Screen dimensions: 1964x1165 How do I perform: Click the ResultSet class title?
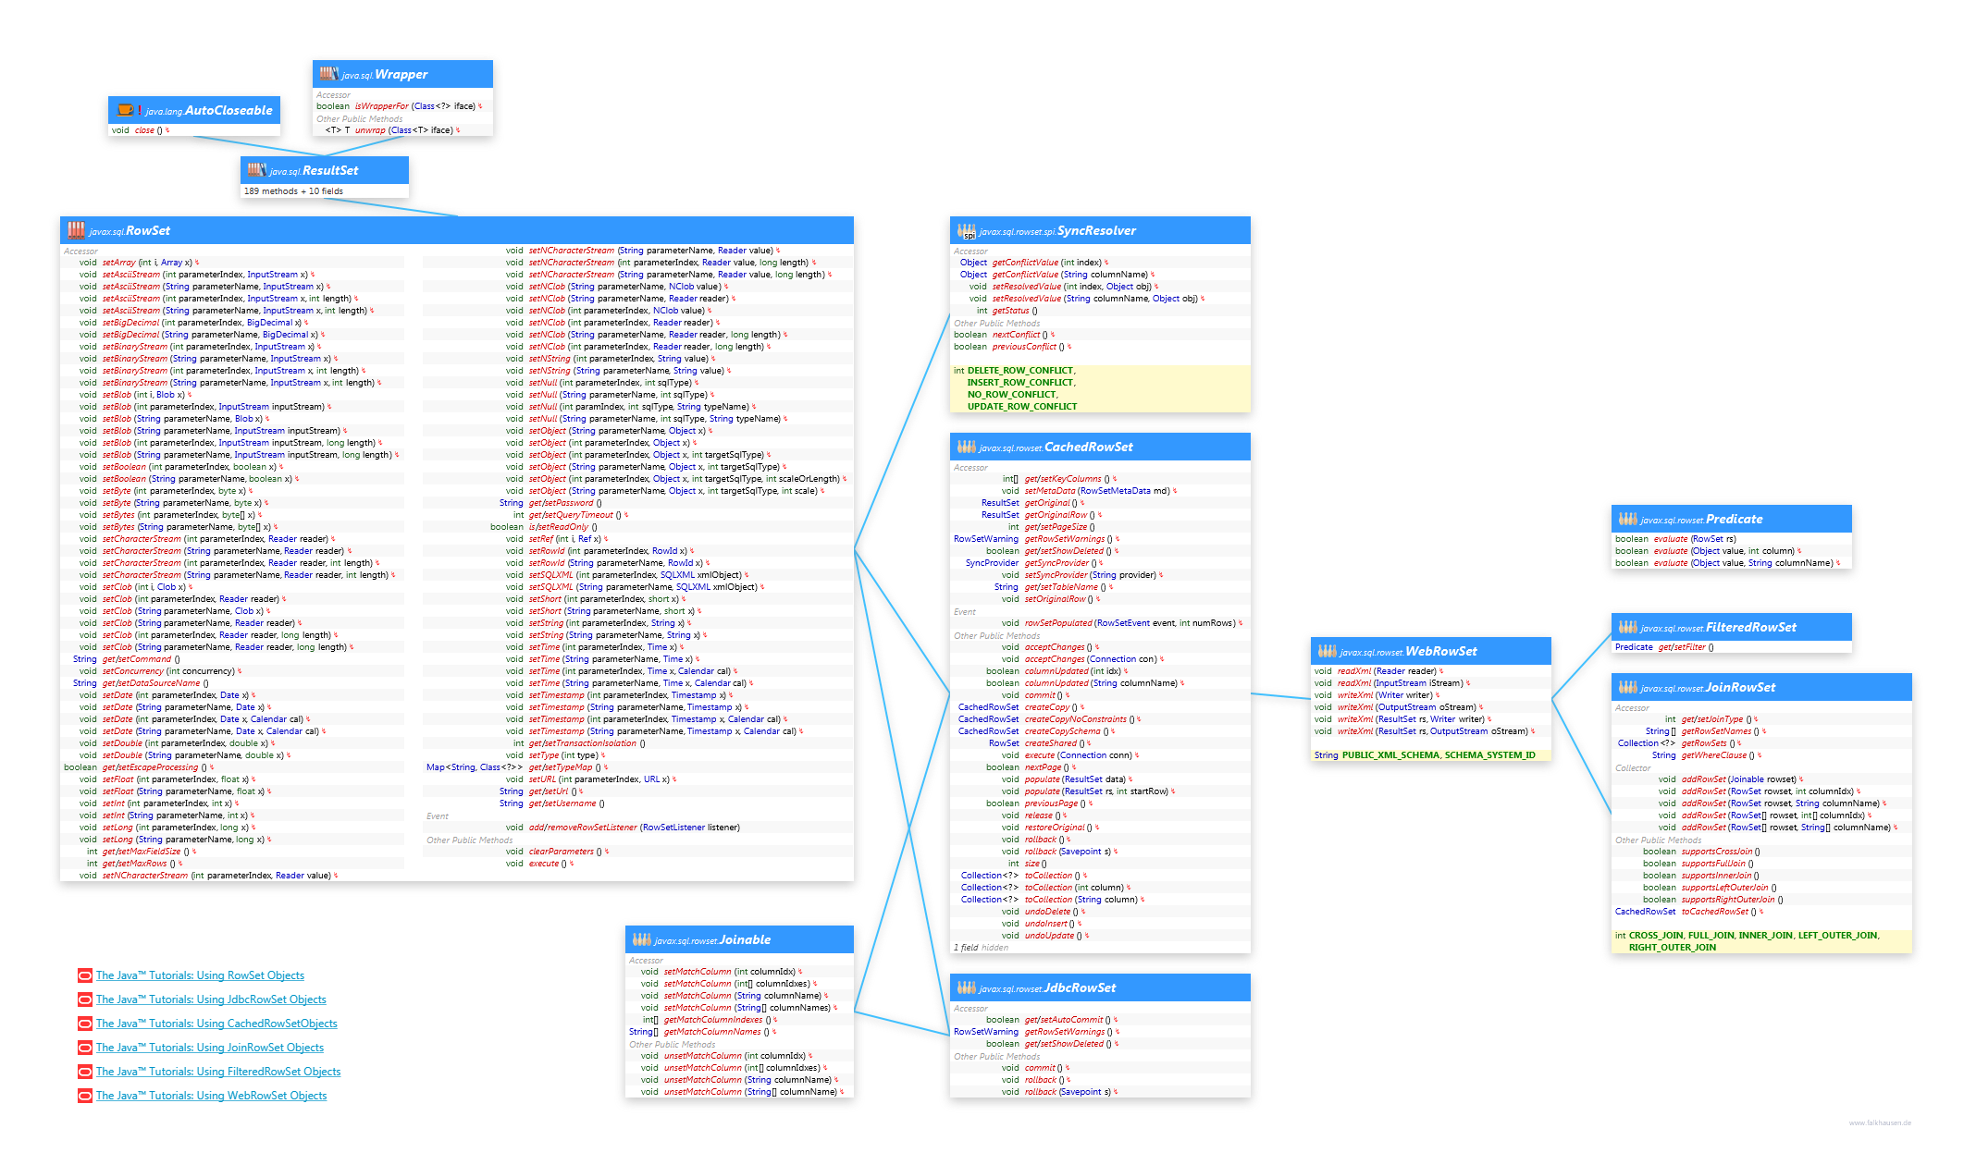point(330,170)
